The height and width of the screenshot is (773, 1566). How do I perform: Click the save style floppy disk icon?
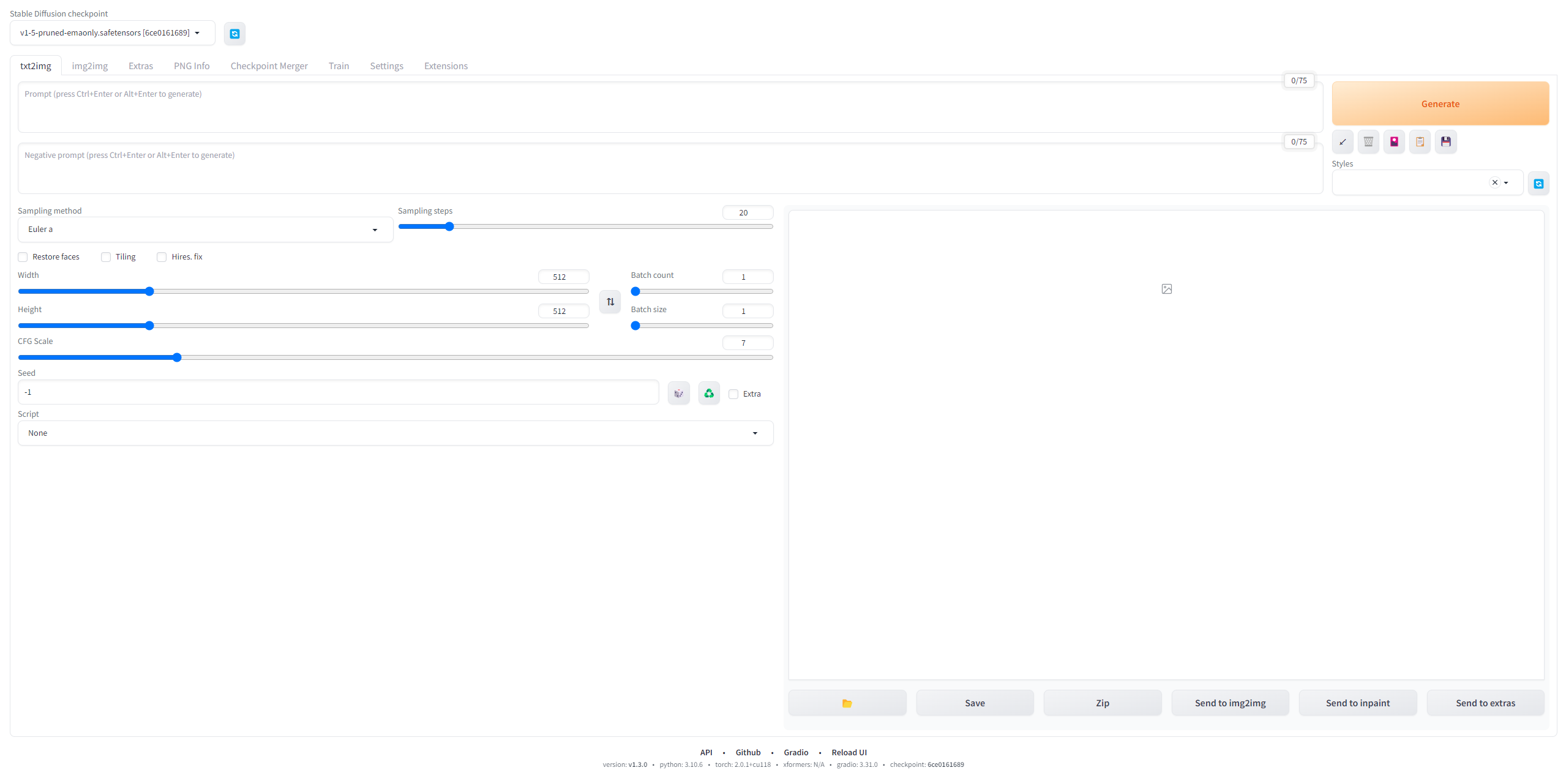click(1445, 142)
